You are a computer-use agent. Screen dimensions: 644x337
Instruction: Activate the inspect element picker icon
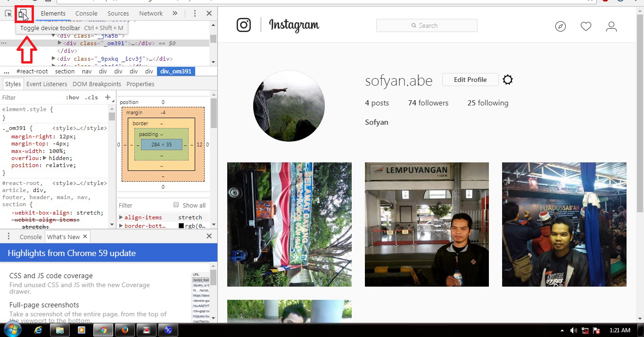click(x=8, y=14)
